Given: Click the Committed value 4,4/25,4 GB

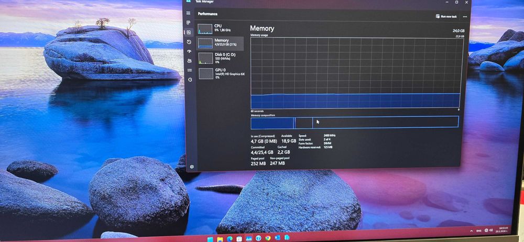Looking at the screenshot, I should click(262, 152).
